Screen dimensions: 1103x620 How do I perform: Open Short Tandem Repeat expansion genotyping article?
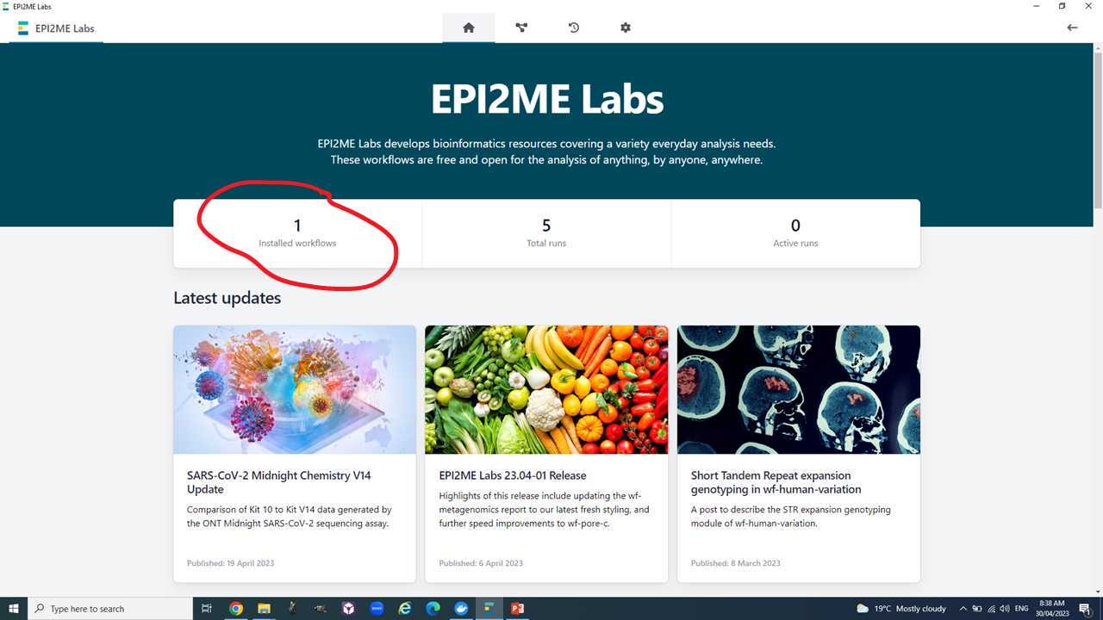click(776, 482)
